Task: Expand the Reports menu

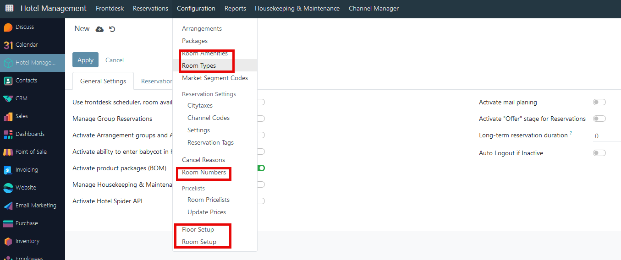Action: click(x=235, y=8)
